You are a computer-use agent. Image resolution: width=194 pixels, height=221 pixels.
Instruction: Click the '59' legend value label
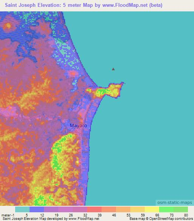[143, 215]
